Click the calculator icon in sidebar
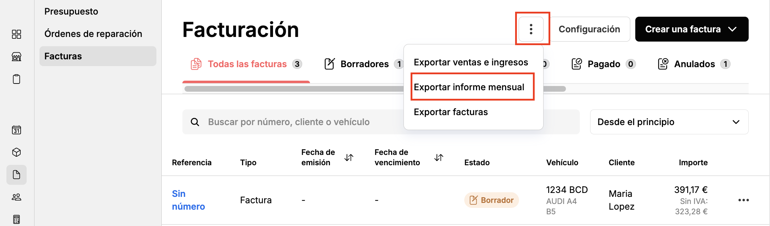 pyautogui.click(x=16, y=219)
